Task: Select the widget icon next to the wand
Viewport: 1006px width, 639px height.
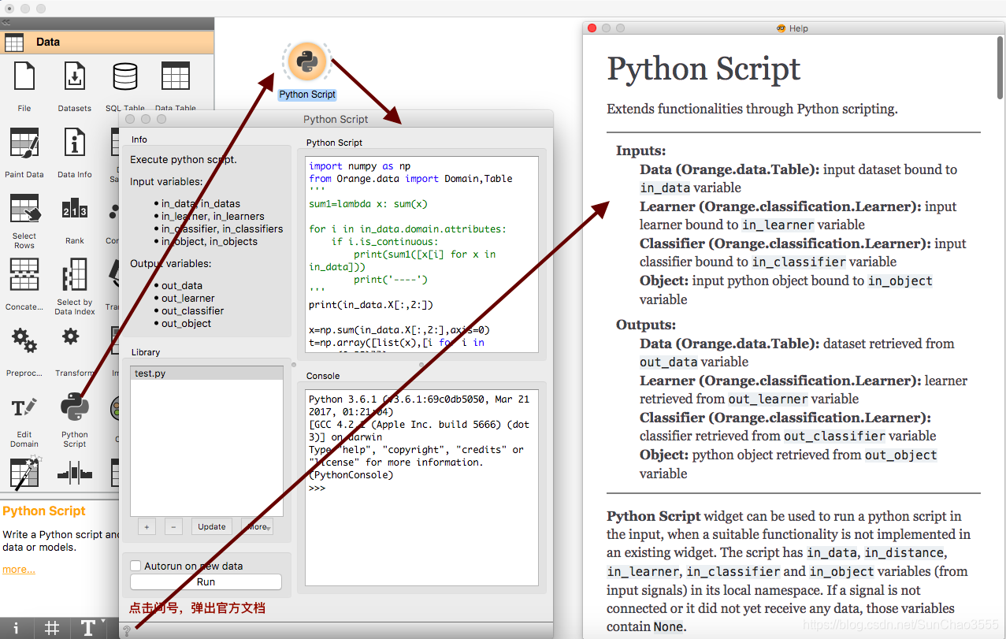Action: tap(75, 474)
